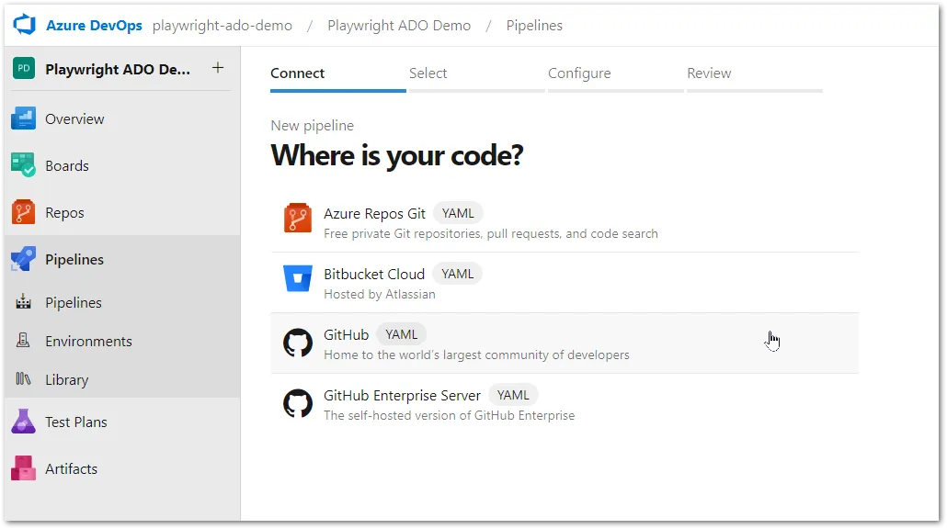Open the Azure DevOps home link

point(94,26)
